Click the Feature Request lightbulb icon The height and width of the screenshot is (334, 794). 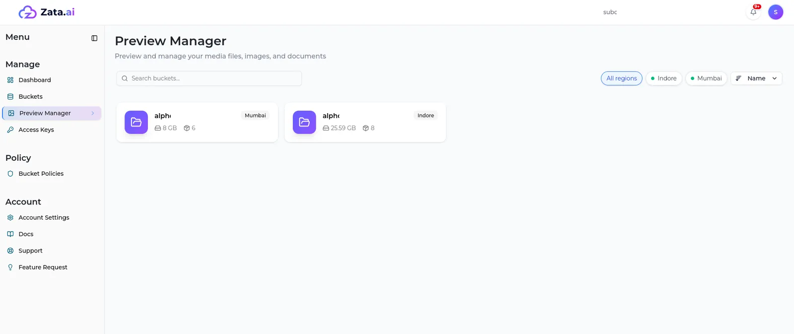point(10,267)
